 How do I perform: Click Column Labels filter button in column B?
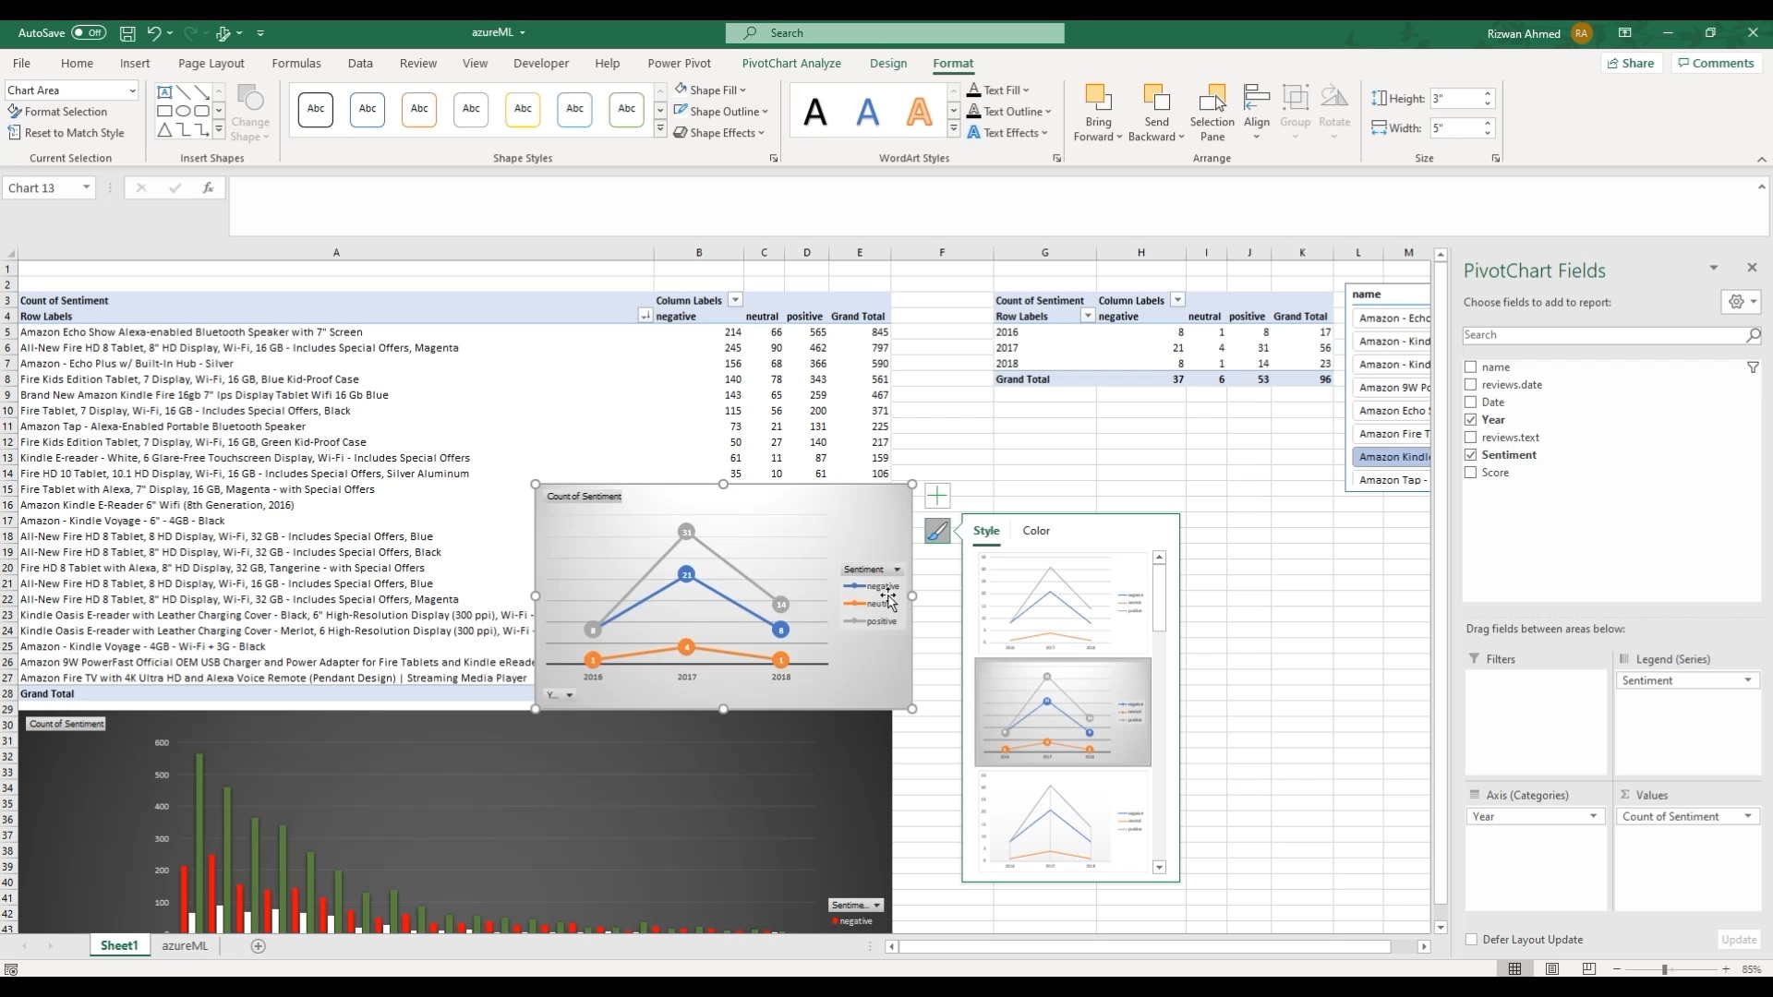pos(735,300)
